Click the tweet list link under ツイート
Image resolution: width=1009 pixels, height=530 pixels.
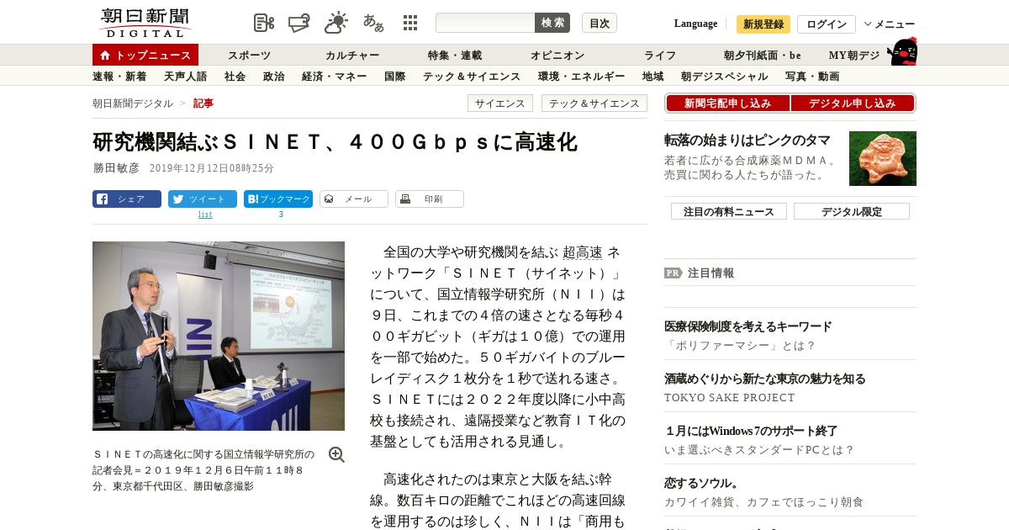pyautogui.click(x=205, y=215)
